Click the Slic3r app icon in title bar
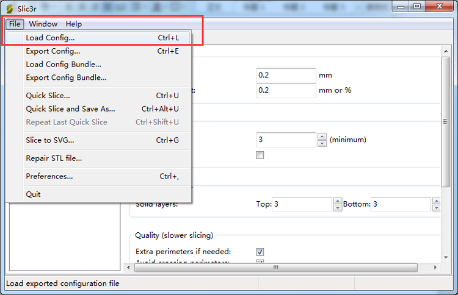The image size is (458, 295). 9,9
